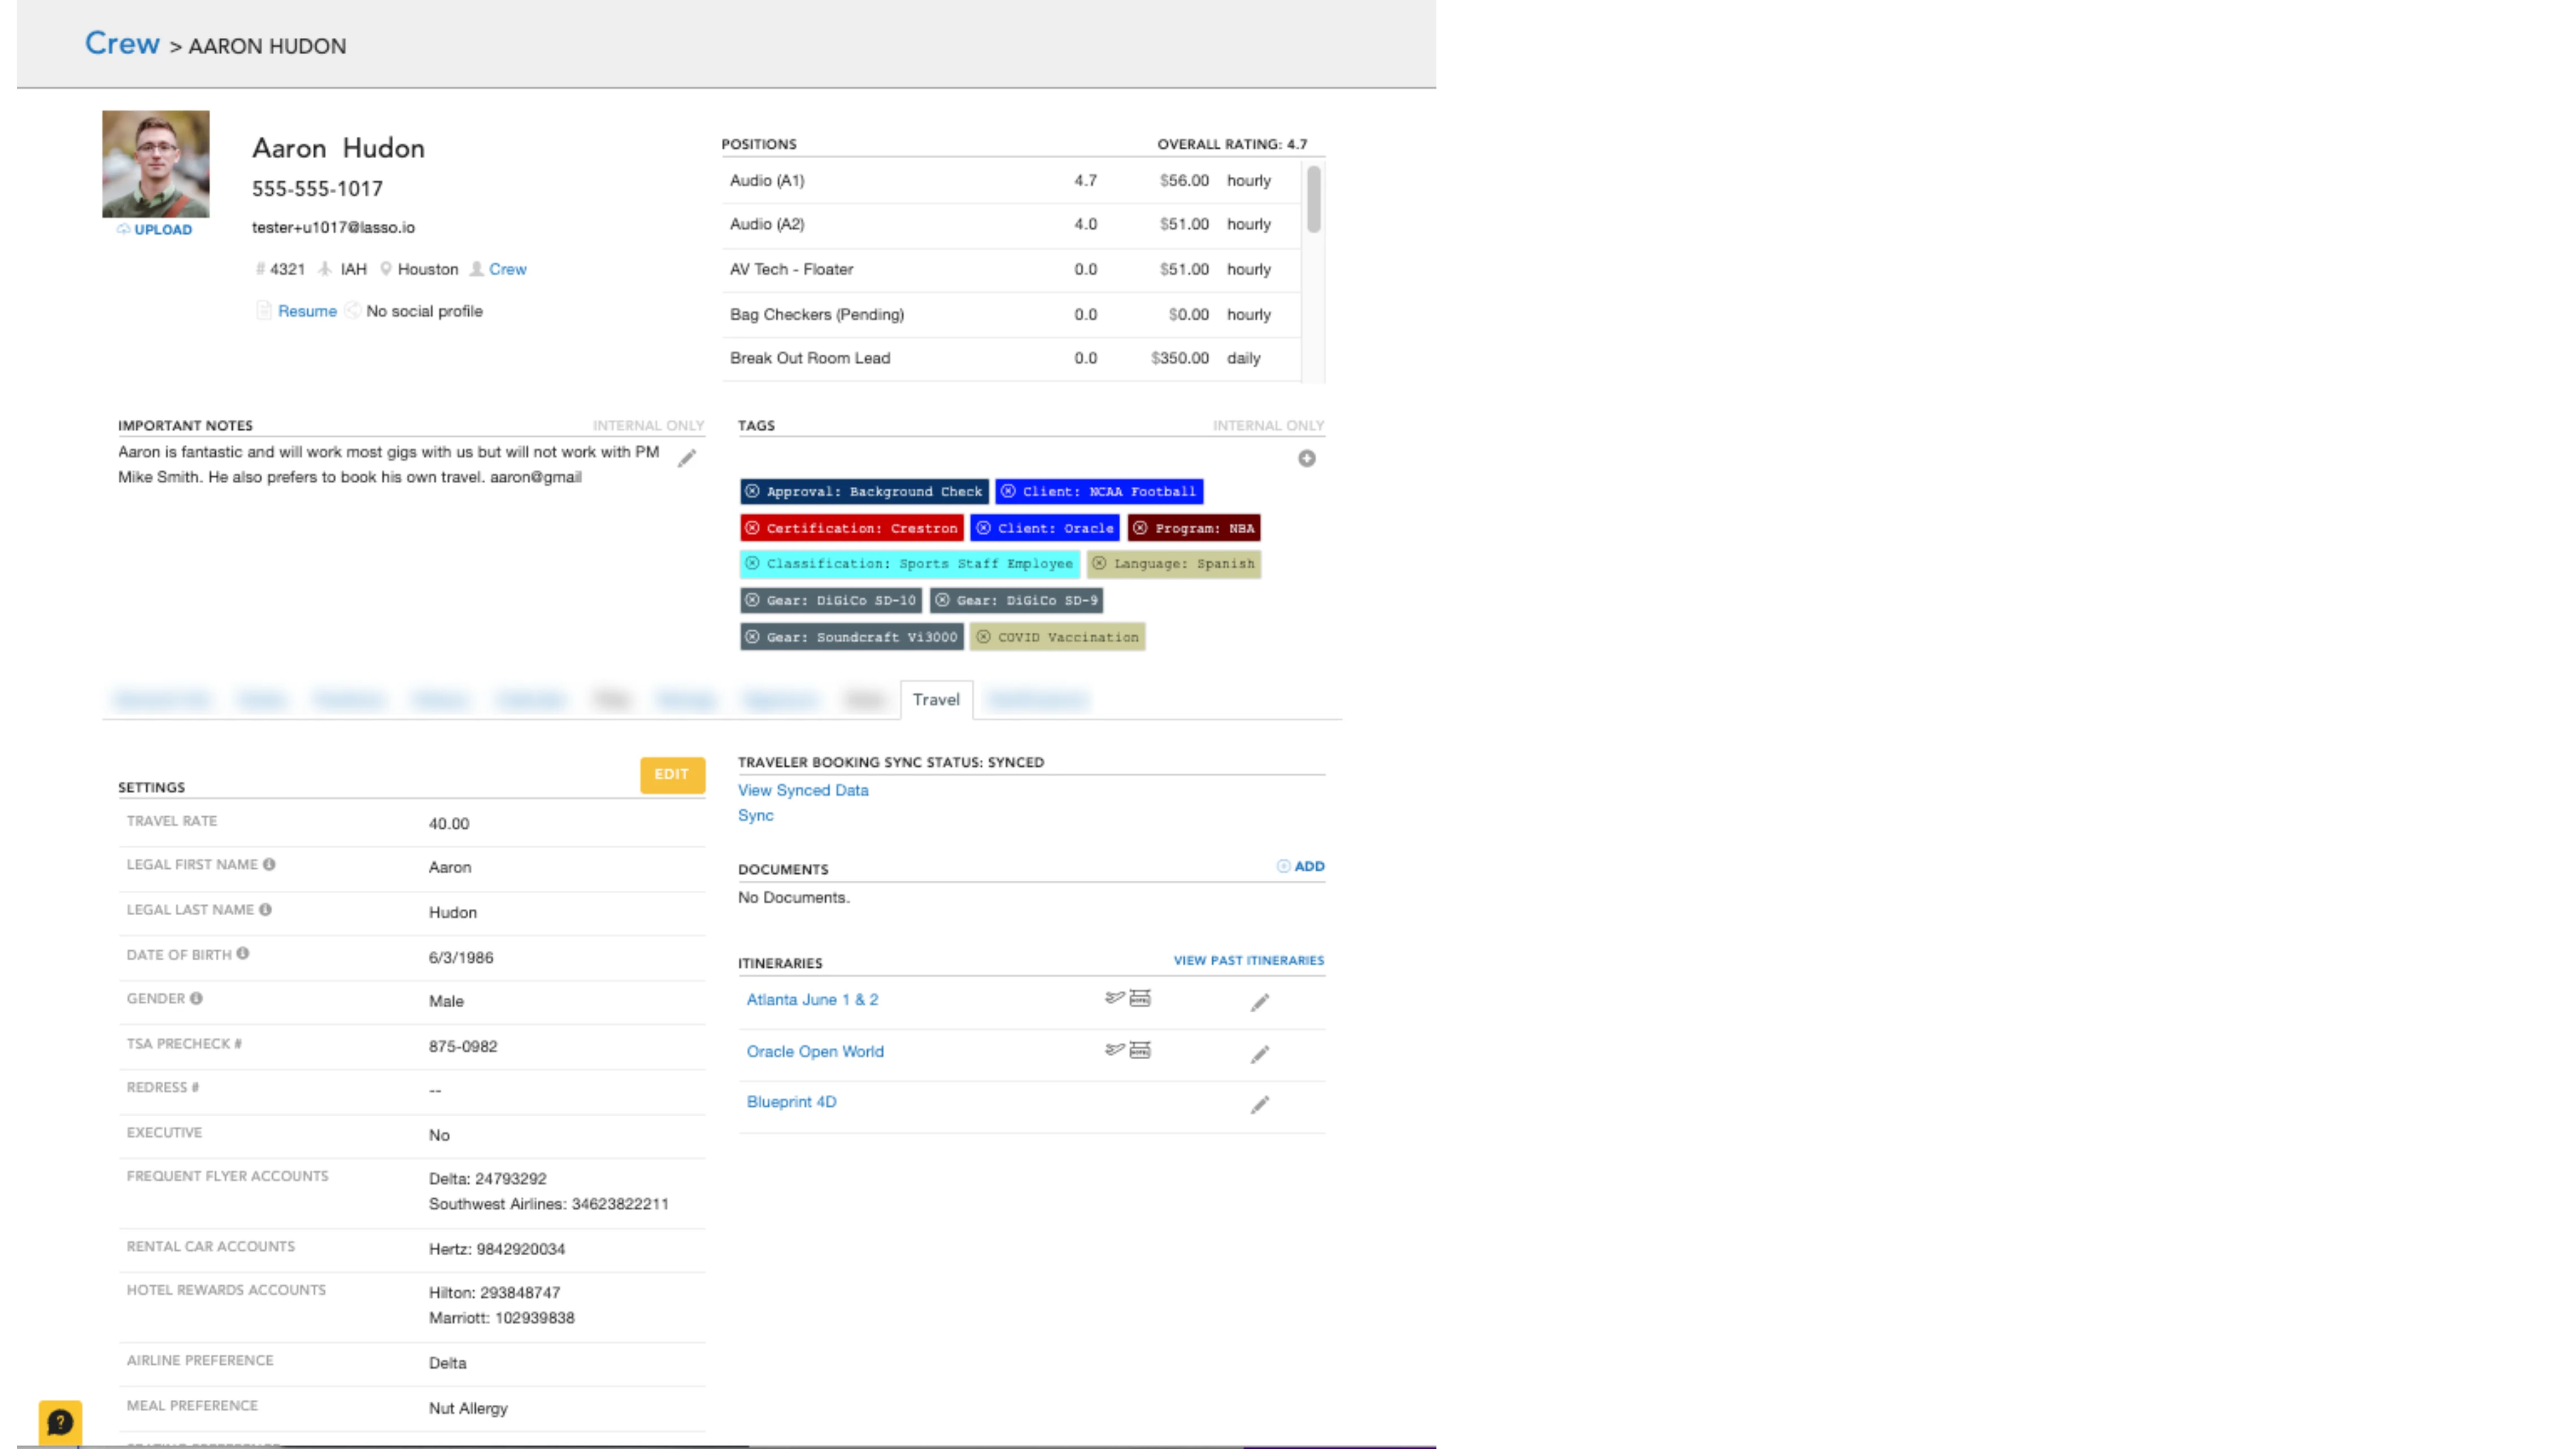
Task: Click flight icon for Oracle Open World
Action: click(x=1114, y=1050)
